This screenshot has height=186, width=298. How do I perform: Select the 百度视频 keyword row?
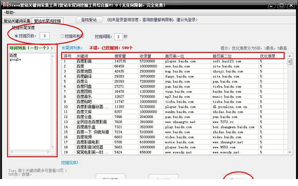pyautogui.click(x=84, y=137)
